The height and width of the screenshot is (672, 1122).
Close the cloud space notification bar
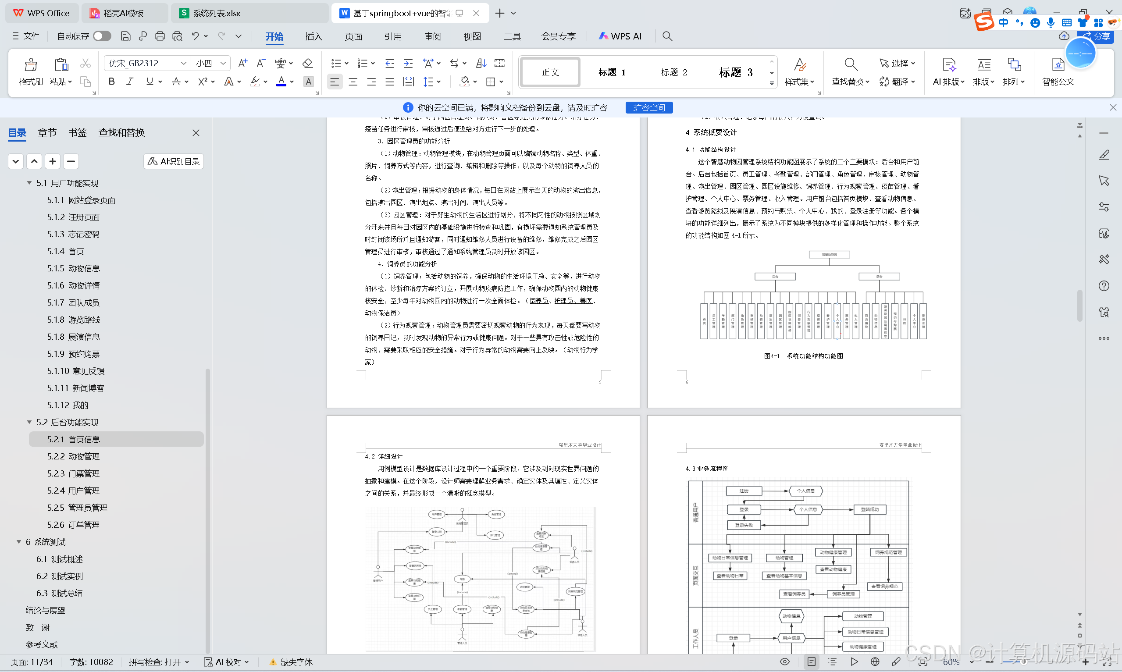pyautogui.click(x=1112, y=107)
